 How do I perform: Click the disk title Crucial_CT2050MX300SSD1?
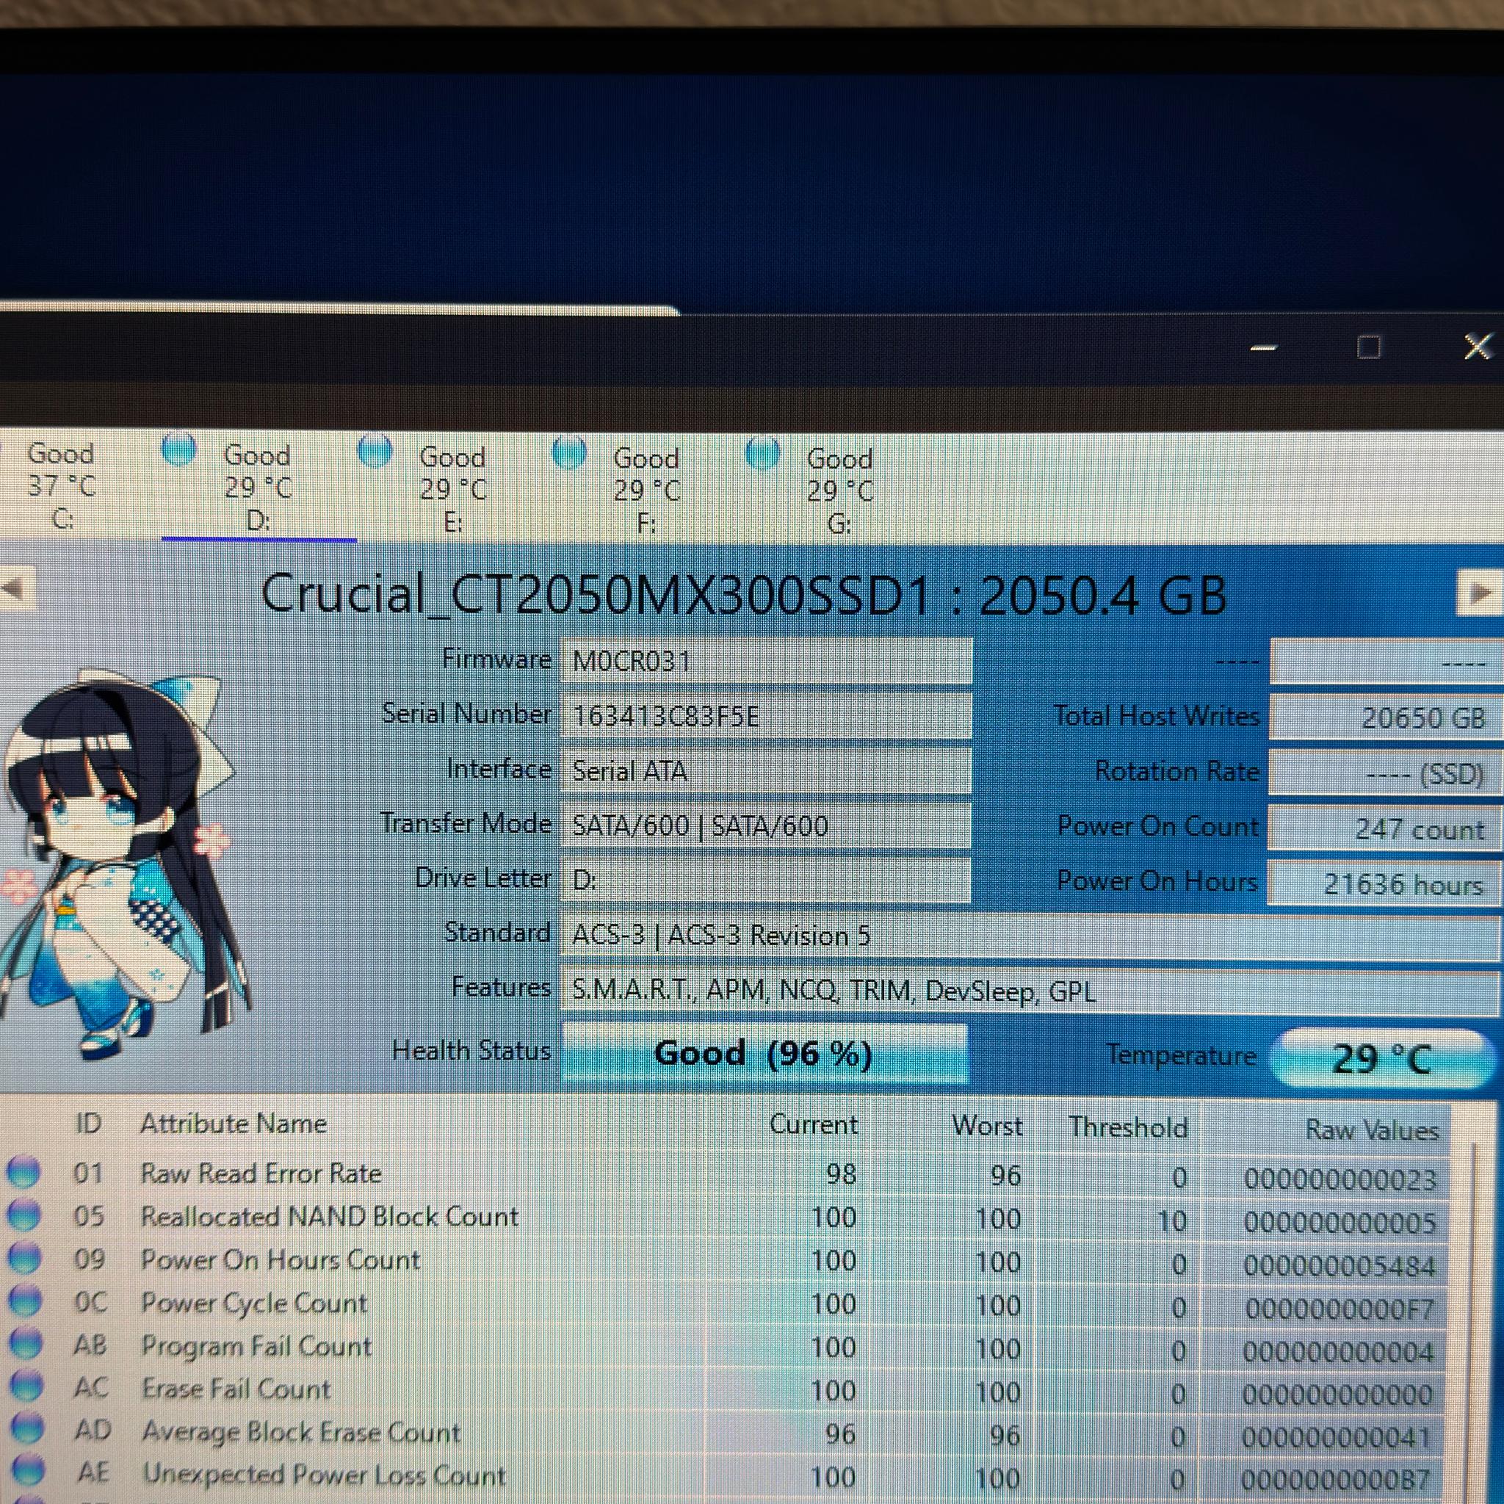point(744,595)
